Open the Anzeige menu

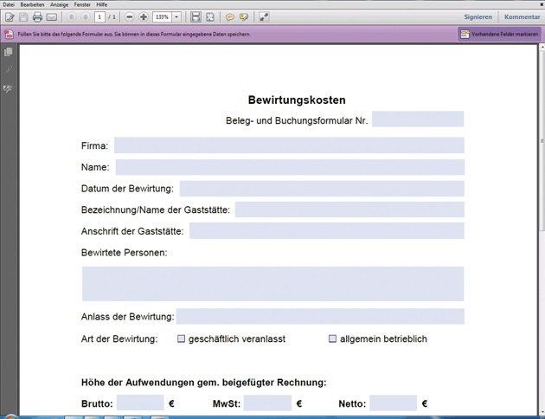(59, 4)
